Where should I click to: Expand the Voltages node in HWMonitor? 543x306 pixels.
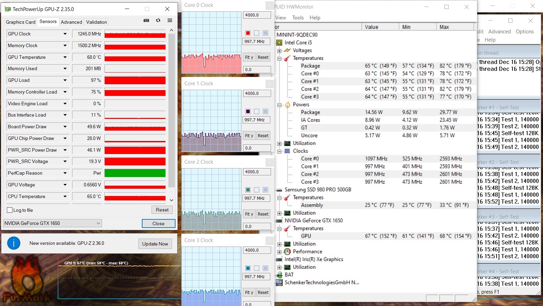(279, 51)
